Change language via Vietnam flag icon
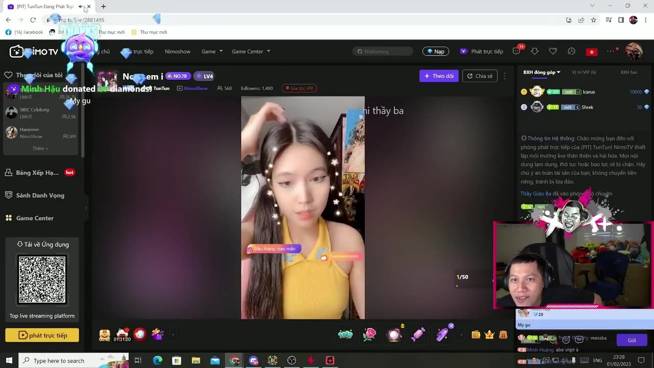Image resolution: width=654 pixels, height=368 pixels. (x=592, y=52)
